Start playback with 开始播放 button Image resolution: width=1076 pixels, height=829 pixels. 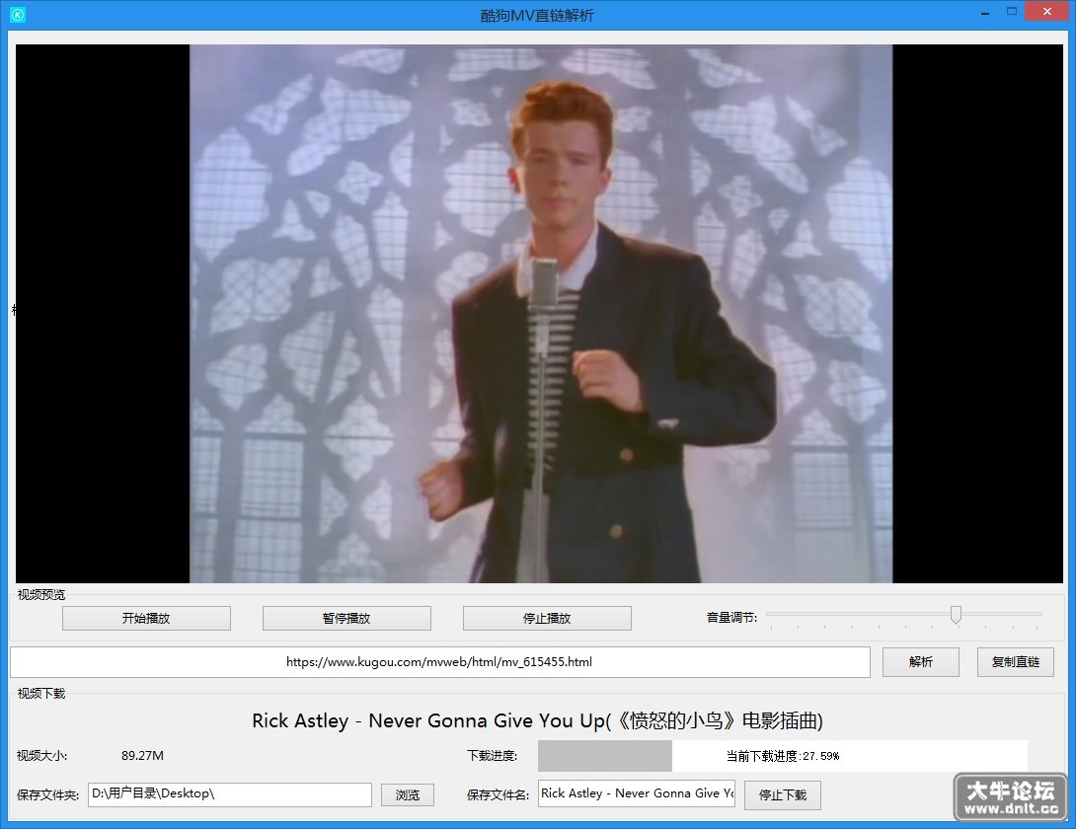[x=146, y=619]
